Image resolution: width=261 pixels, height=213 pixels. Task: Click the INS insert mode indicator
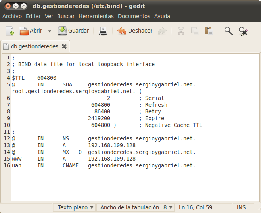click(x=241, y=207)
